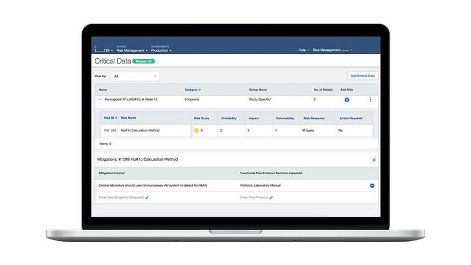The height and width of the screenshot is (265, 471).
Task: Click the 'HbA1c Calculation Method' risk name cell
Action: click(140, 131)
